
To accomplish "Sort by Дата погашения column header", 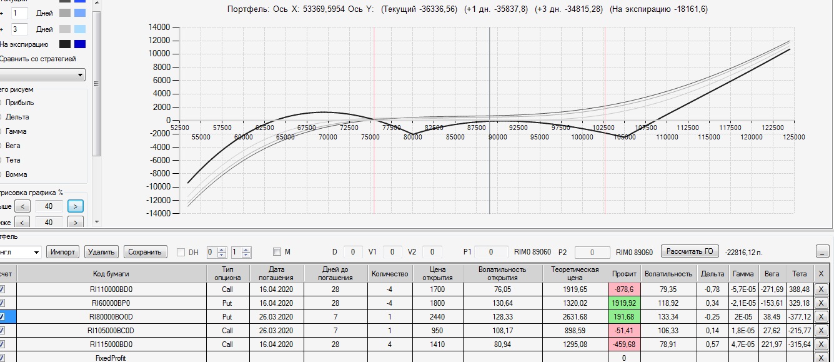I will (276, 273).
